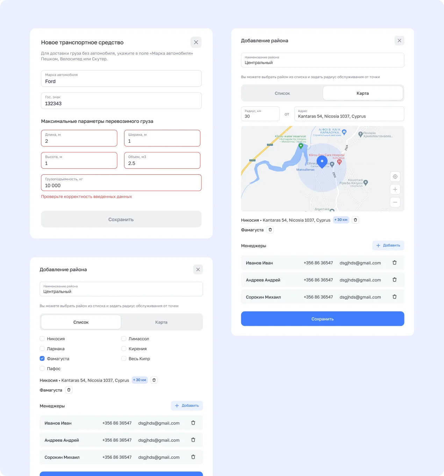Close the Новое транспортное средство dialog

click(x=196, y=42)
